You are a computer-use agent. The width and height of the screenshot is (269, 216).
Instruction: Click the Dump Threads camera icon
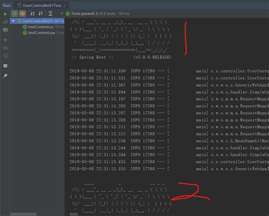(x=5, y=48)
